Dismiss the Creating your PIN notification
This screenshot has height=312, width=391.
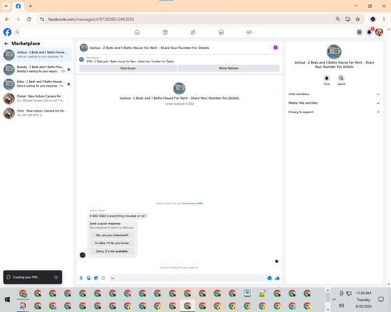pos(56,277)
